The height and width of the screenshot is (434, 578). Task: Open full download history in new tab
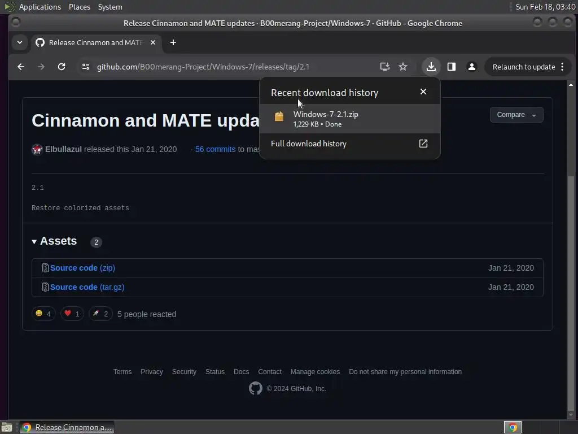tap(423, 144)
